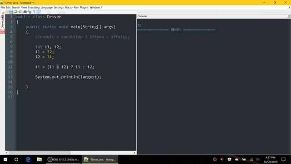This screenshot has width=291, height=164.
Task: Click 'i2 = 31;' on line 9
Action: [x=45, y=57]
